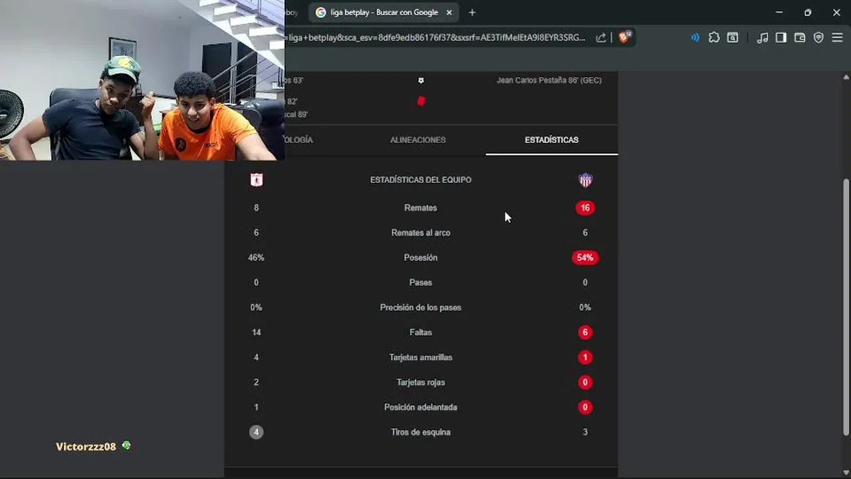Screen dimensions: 851x479
Task: Click the Junior away team crest
Action: (585, 180)
